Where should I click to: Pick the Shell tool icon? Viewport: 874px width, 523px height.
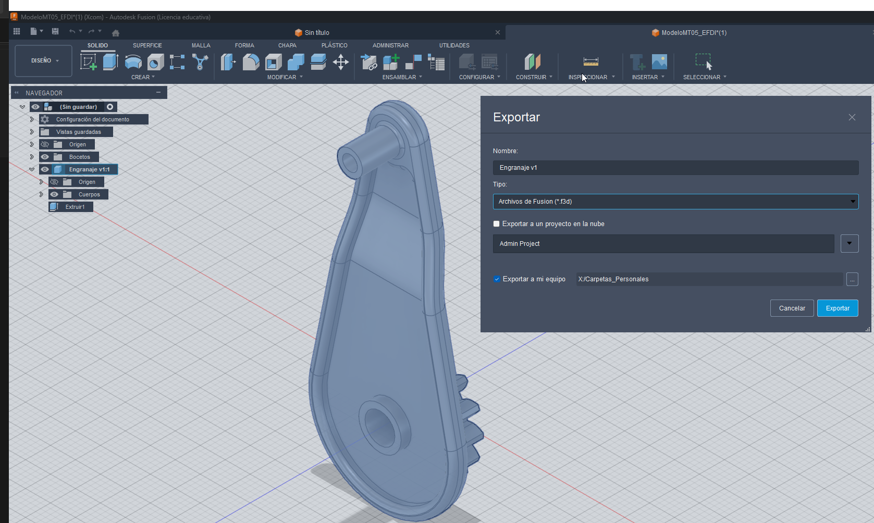tap(273, 62)
